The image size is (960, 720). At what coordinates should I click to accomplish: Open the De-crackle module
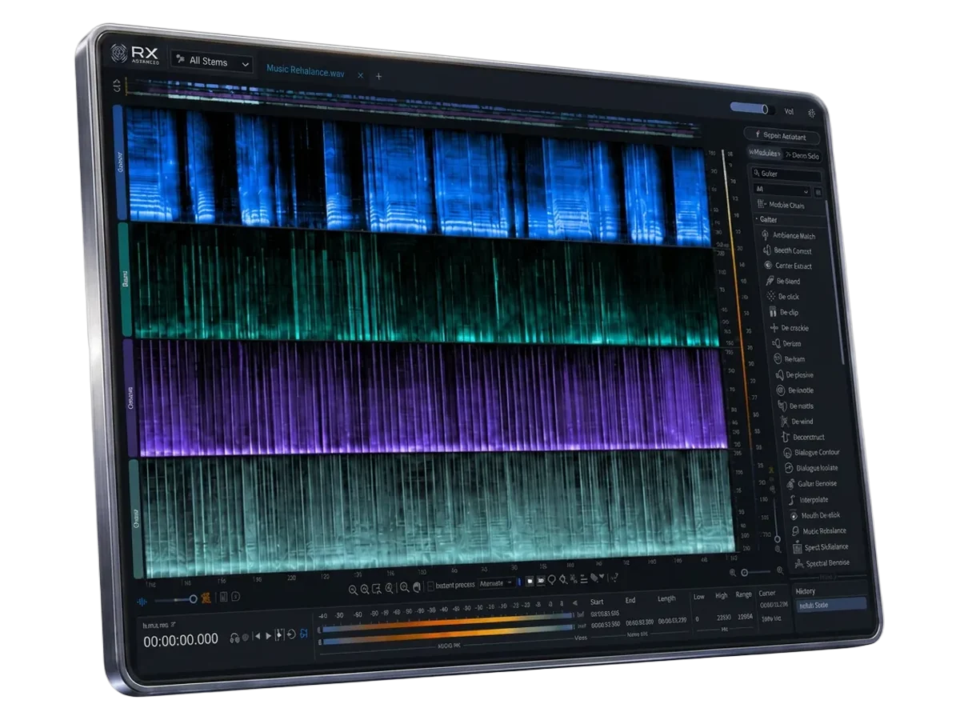(788, 328)
